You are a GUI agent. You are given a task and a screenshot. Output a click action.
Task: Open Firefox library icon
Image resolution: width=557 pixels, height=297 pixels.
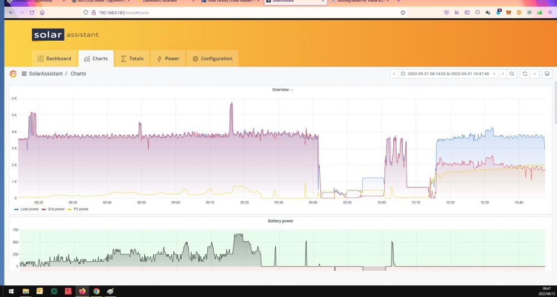point(457,12)
